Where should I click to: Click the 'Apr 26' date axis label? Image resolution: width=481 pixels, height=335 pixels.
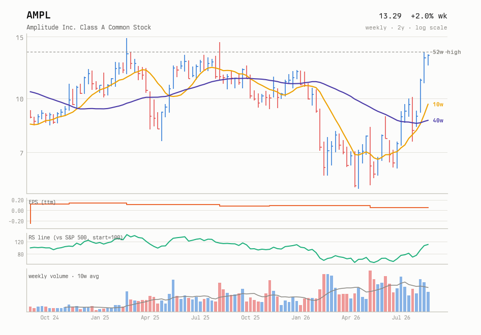[351, 318]
